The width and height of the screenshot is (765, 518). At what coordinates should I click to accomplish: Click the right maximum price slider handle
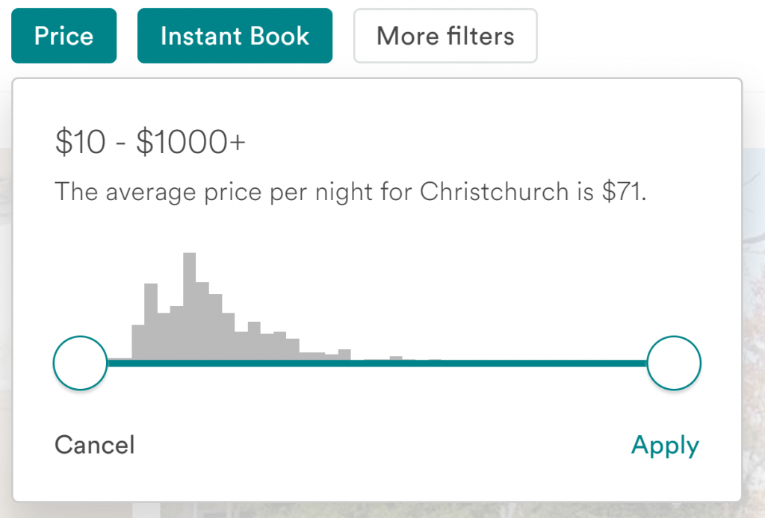tap(674, 363)
